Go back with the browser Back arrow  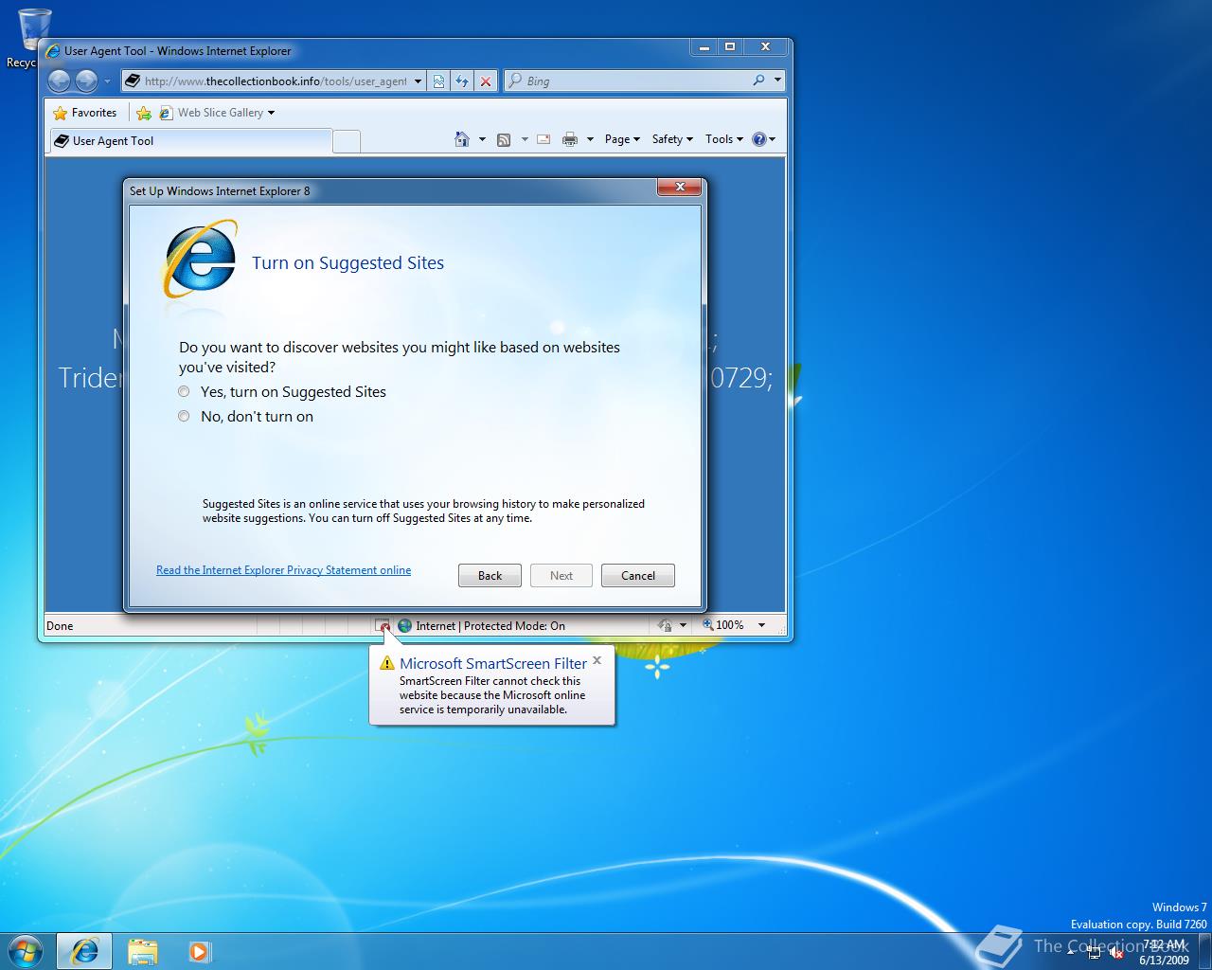click(59, 81)
